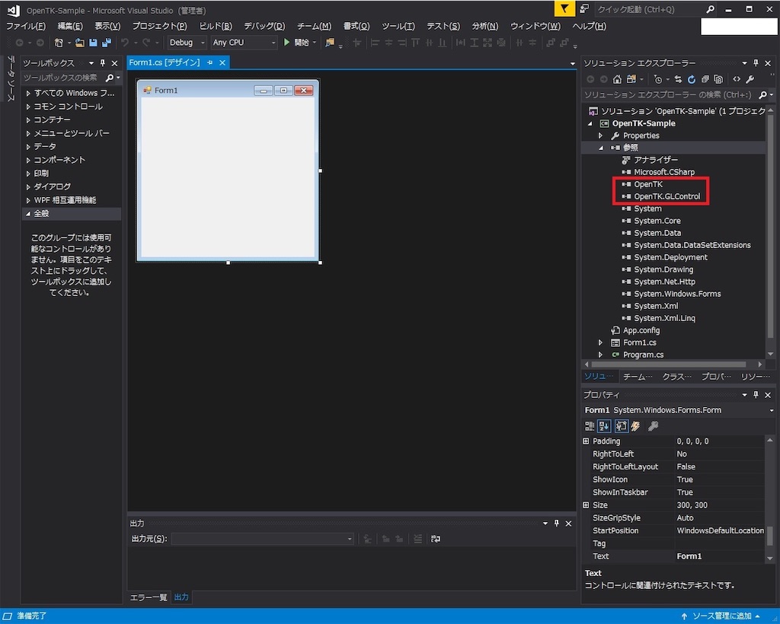The height and width of the screenshot is (624, 780).
Task: Click Add to Source Control in status bar
Action: [721, 616]
